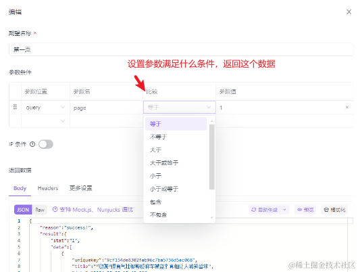Viewport: 358px width, 272px height.
Task: Pick 小于或等于 in the comparison list
Action: click(x=176, y=189)
